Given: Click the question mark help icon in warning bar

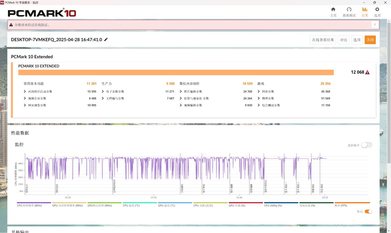Looking at the screenshot, I should [375, 25].
